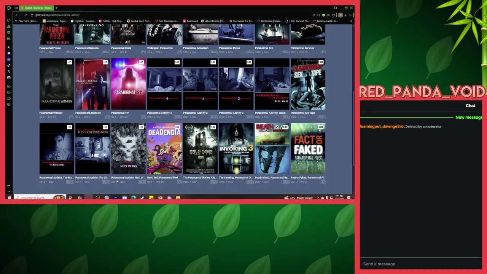Open the Free Music bookmark
The height and width of the screenshot is (274, 487).
[241, 21]
